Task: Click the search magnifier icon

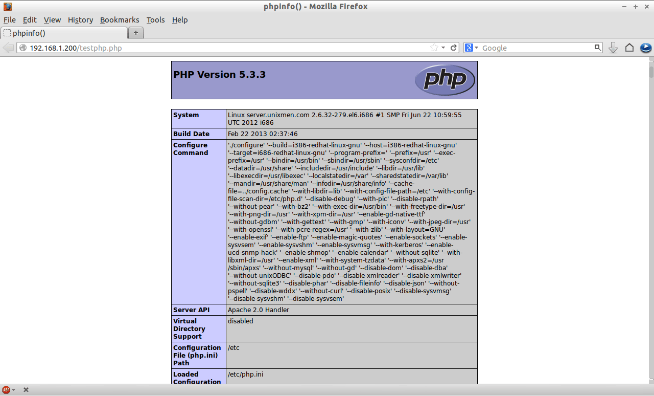Action: pos(598,48)
